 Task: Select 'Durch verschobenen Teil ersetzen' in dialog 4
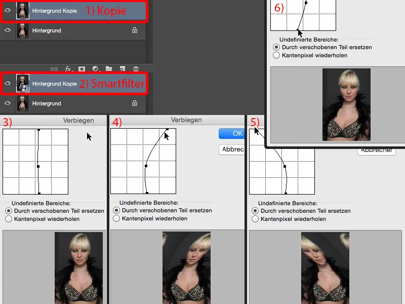point(116,210)
